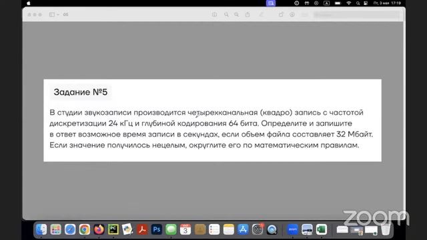Click the keyboard input source menu icon
The height and width of the screenshot is (240, 427).
pos(326,3)
